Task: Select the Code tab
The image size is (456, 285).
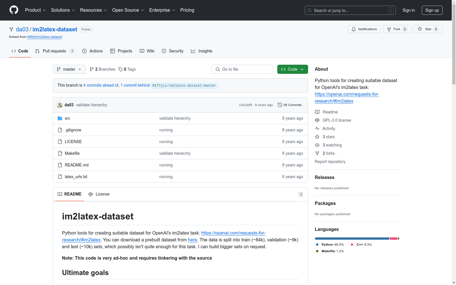Action: coord(20,51)
